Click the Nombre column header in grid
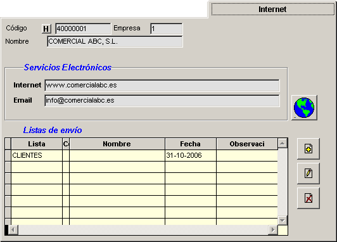The height and width of the screenshot is (242, 337). click(117, 144)
